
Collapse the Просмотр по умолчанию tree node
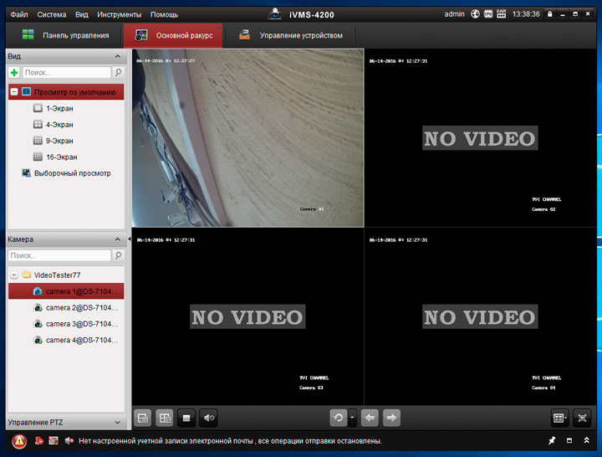click(x=14, y=92)
